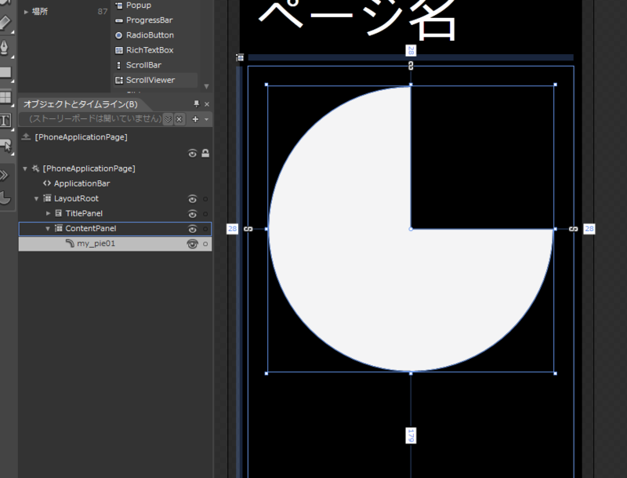
Task: Expand the TitlePanel tree node
Action: [48, 213]
